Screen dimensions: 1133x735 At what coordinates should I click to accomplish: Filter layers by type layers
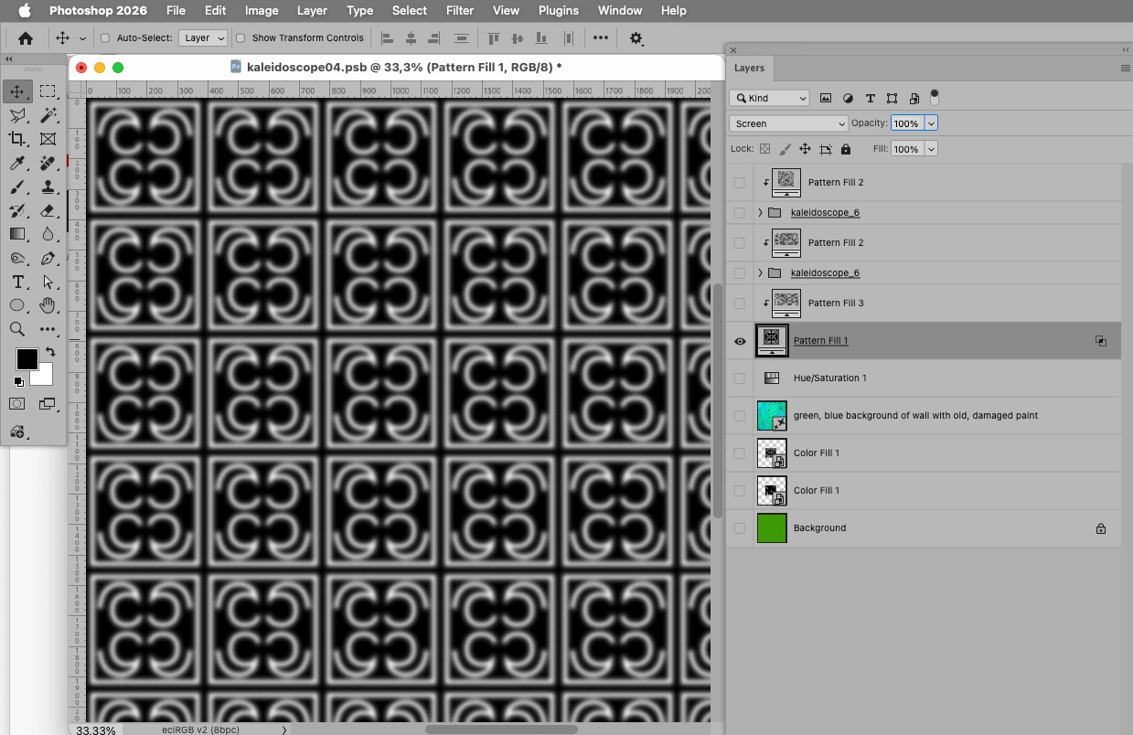pyautogui.click(x=870, y=98)
